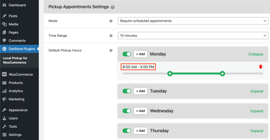Viewport: 270px width, 140px height.
Task: Collapse the Monday section
Action: pyautogui.click(x=256, y=54)
